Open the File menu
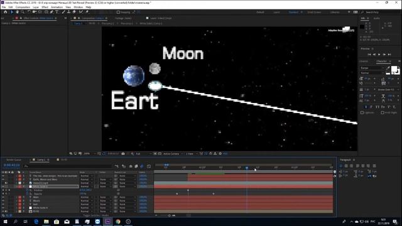 [x=4, y=7]
